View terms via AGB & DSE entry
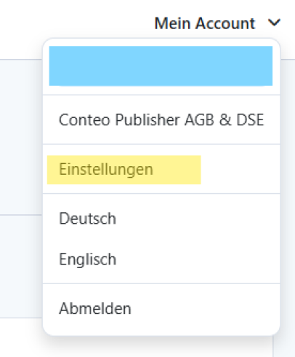Image resolution: width=295 pixels, height=357 pixels. pyautogui.click(x=161, y=119)
